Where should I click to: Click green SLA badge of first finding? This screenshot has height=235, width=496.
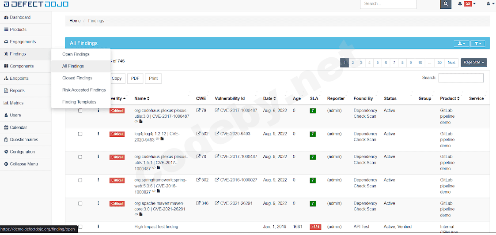click(313, 111)
